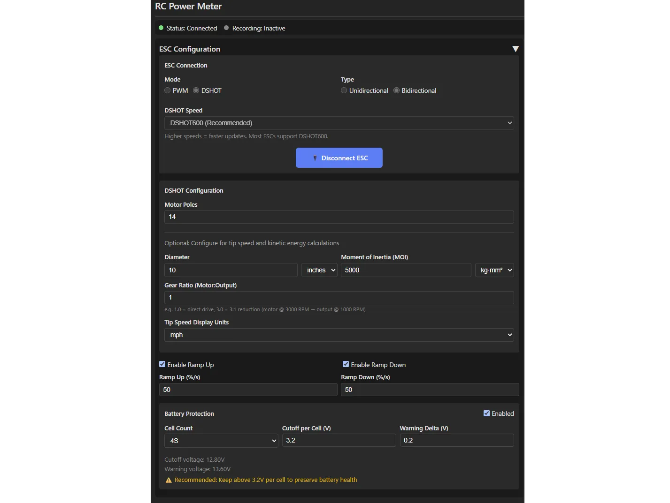Viewport: 670px width, 503px height.
Task: Click the green Status Connected indicator dot
Action: (x=161, y=28)
